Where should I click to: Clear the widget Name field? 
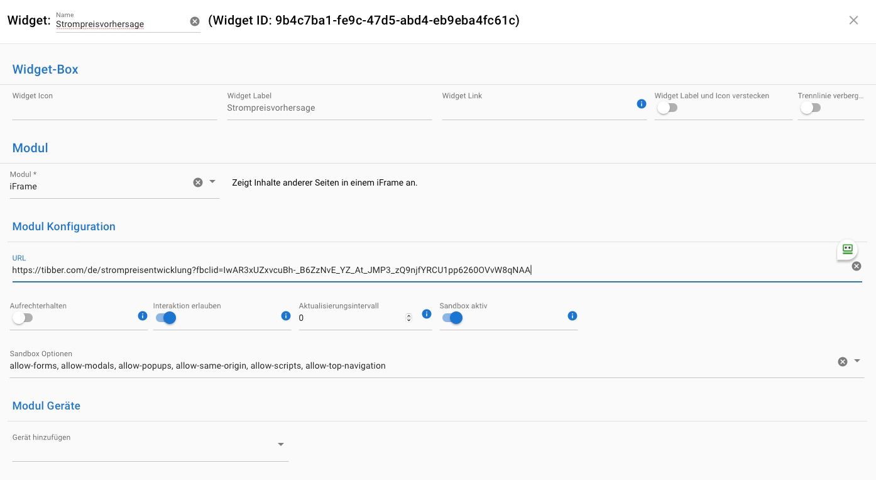click(x=195, y=21)
